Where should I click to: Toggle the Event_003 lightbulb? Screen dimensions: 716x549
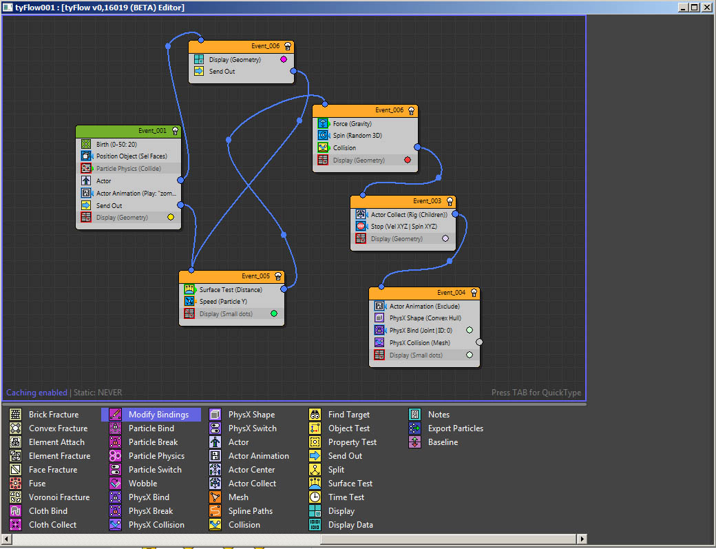(x=450, y=201)
